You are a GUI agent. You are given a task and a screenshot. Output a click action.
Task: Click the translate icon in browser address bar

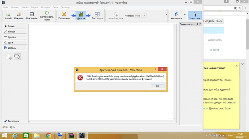pos(236,8)
